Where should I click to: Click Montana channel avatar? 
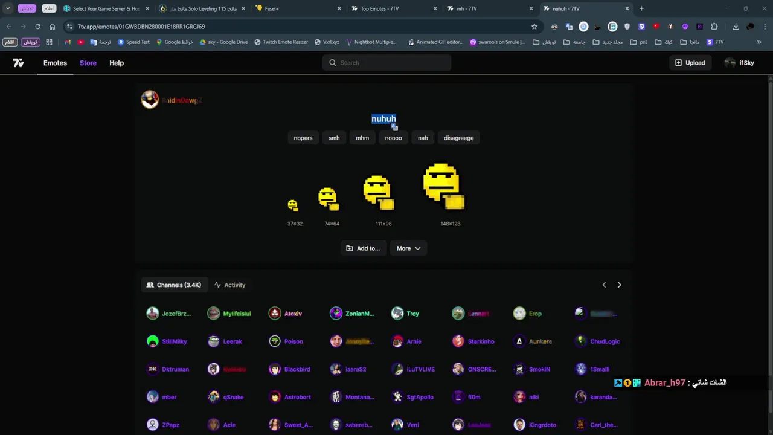click(336, 397)
